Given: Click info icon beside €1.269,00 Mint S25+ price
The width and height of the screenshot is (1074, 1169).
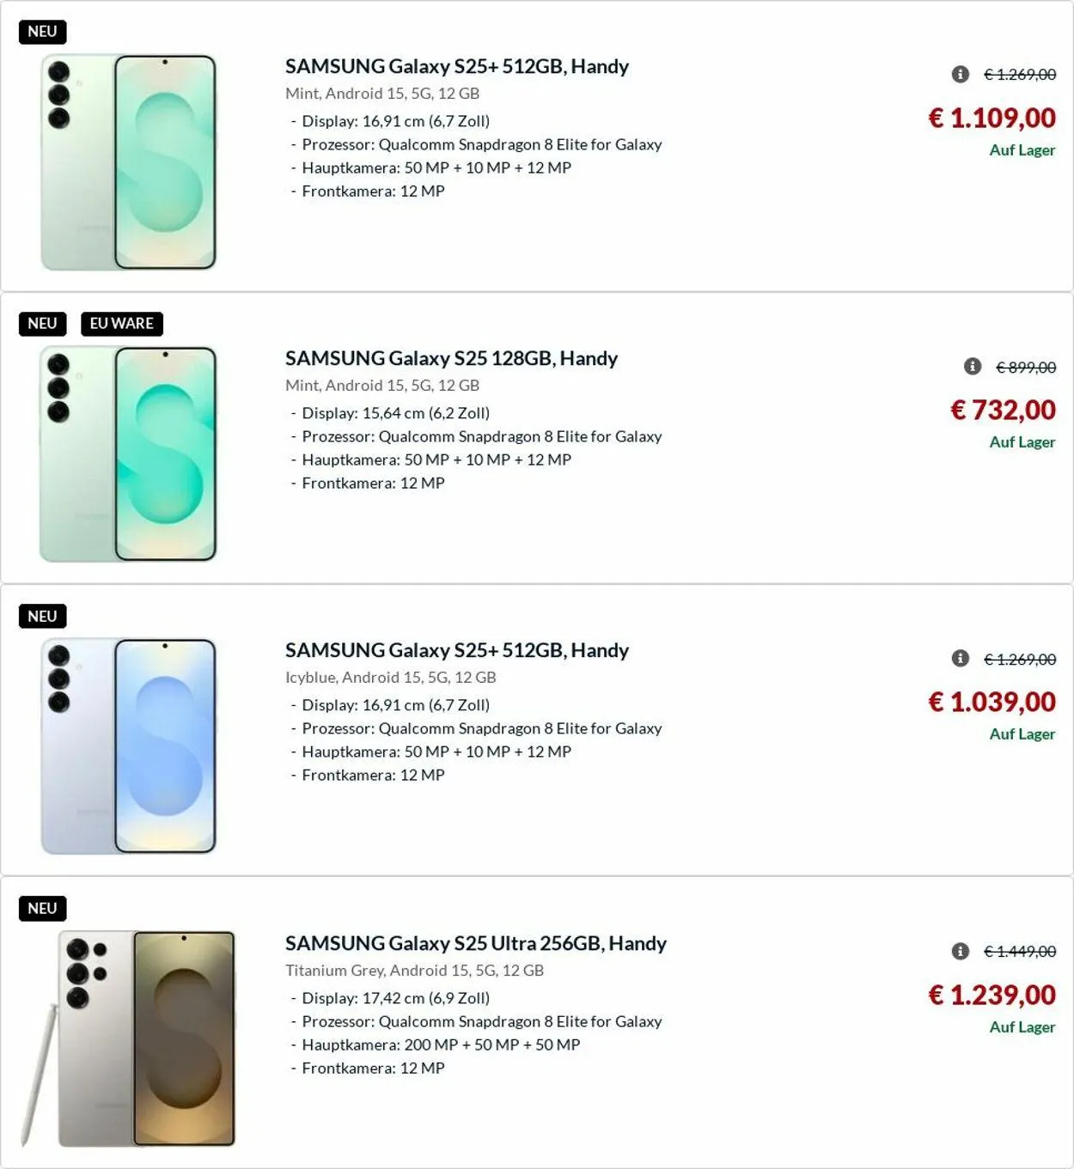Looking at the screenshot, I should [x=960, y=75].
